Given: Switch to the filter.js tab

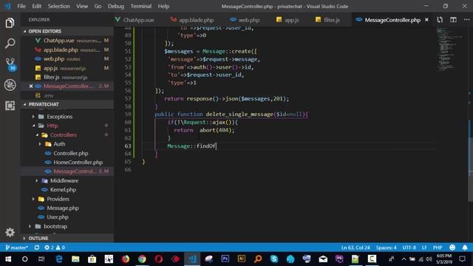Looking at the screenshot, I should click(327, 20).
